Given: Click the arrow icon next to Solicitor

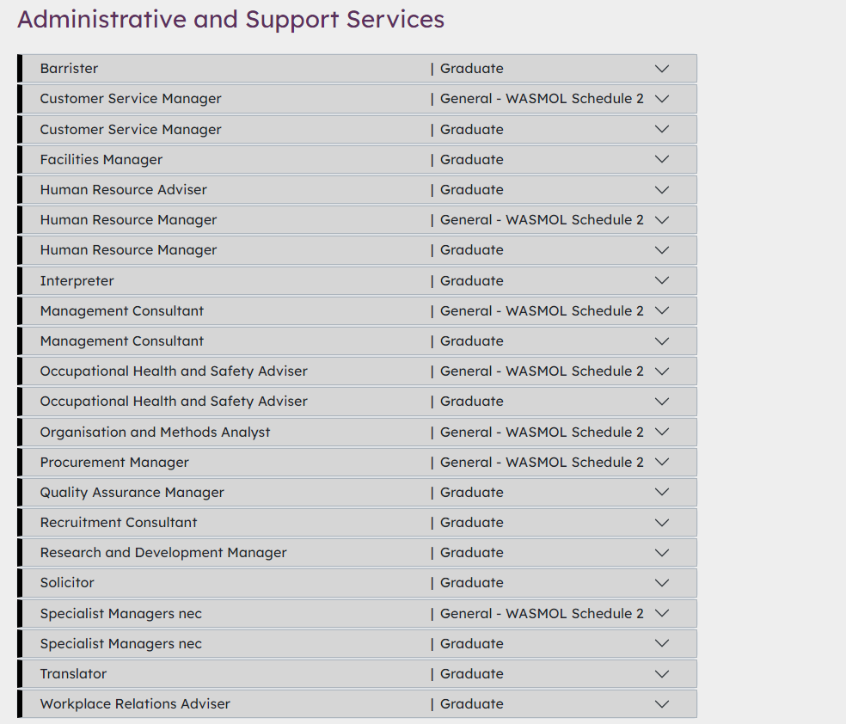Looking at the screenshot, I should tap(661, 583).
